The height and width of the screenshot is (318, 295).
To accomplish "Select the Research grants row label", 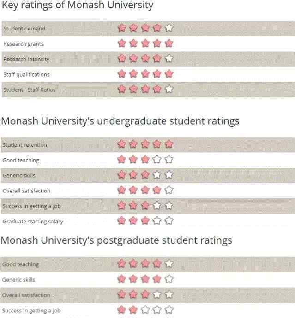I will (24, 44).
